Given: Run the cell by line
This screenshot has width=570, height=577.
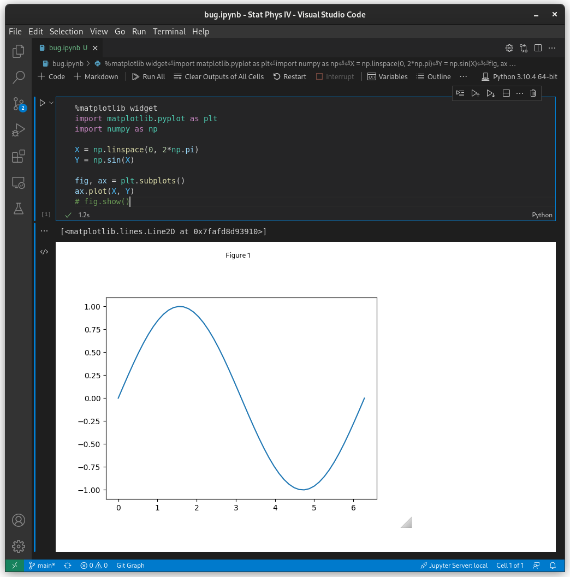Looking at the screenshot, I should [x=460, y=93].
